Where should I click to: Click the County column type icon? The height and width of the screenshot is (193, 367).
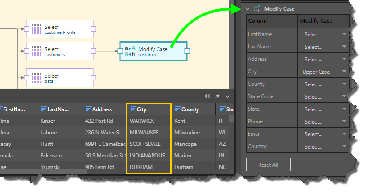(177, 109)
